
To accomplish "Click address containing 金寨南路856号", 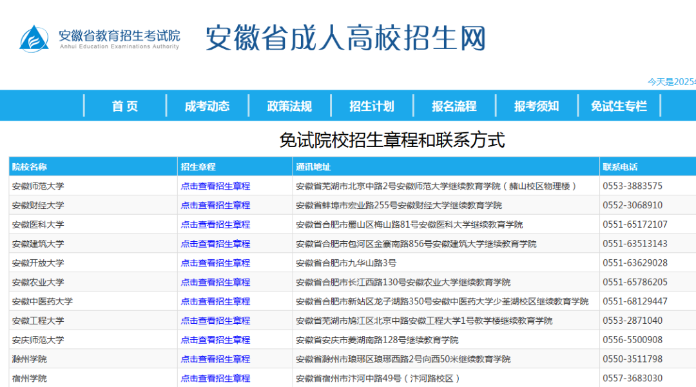I will coord(416,244).
